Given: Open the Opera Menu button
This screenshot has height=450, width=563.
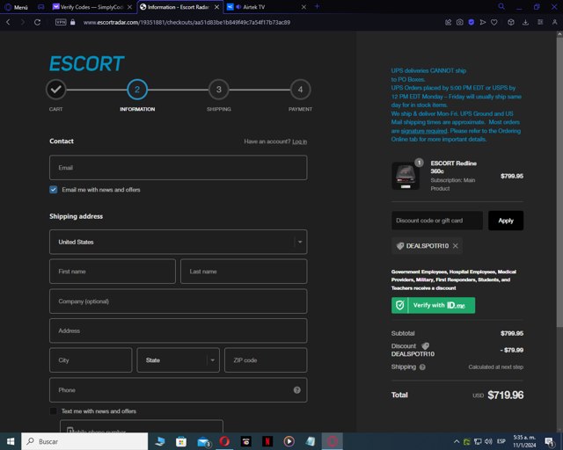Looking at the screenshot, I should [x=16, y=7].
